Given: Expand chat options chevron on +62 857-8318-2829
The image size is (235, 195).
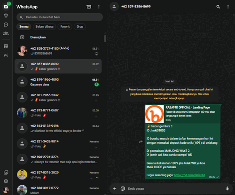Looking at the screenshot, I should 97,178.
